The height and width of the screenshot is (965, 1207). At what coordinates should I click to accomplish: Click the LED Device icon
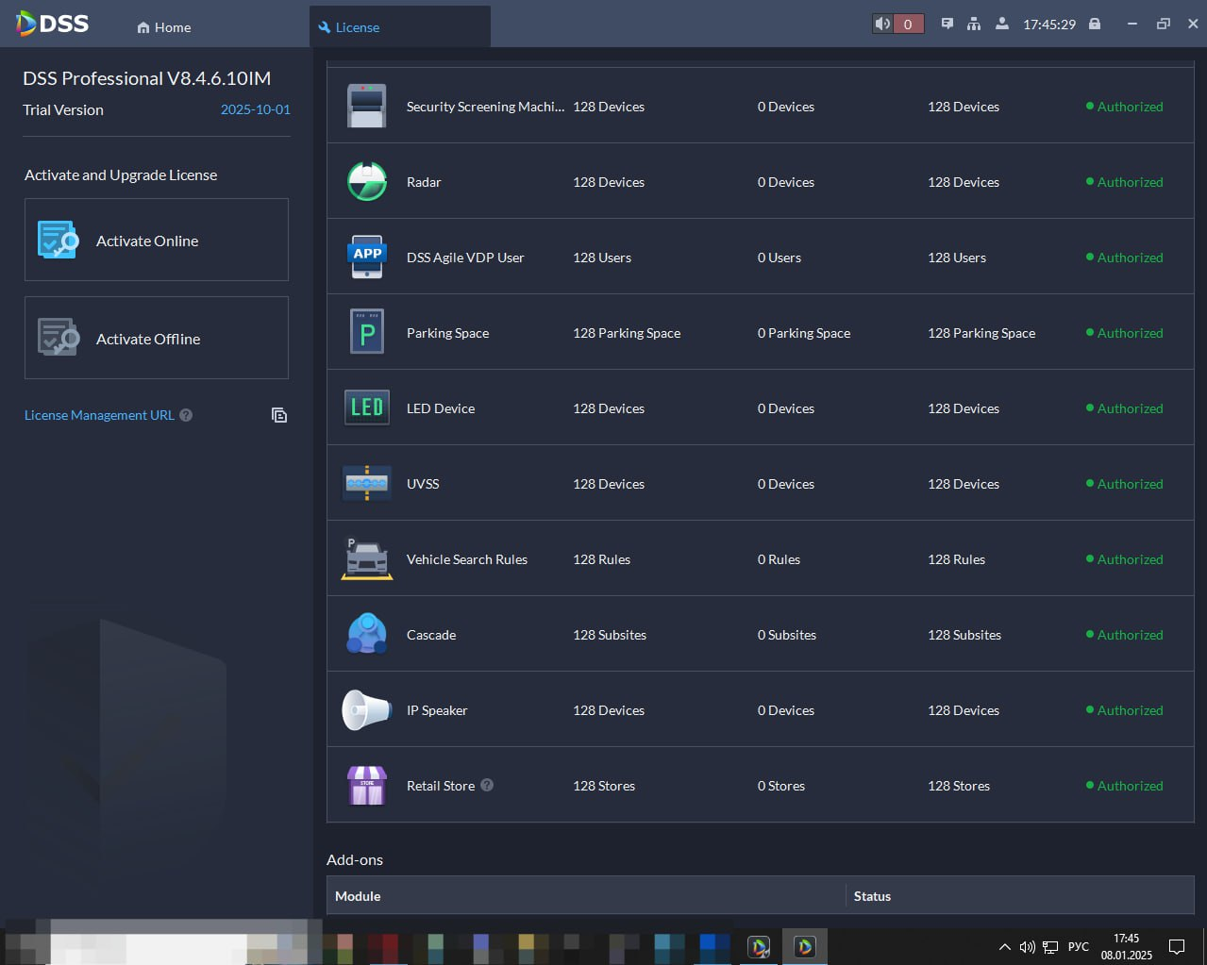click(x=367, y=408)
